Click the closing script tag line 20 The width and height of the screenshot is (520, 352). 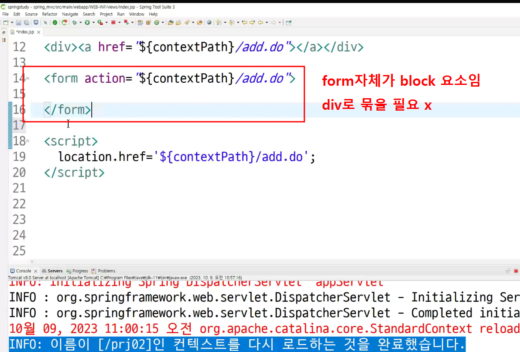74,173
